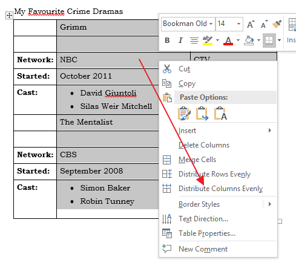The width and height of the screenshot is (296, 260).
Task: Expand the Insert submenu arrow
Action: tap(270, 131)
